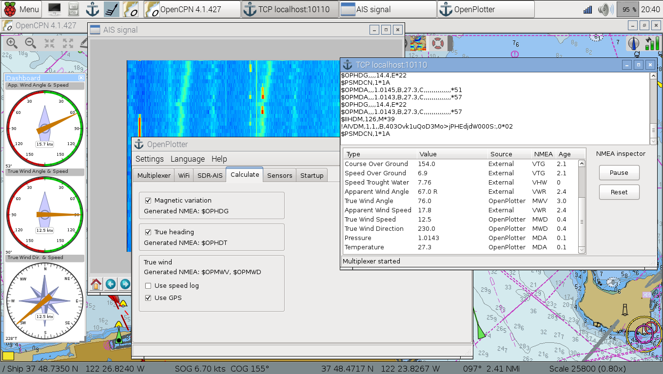Screen dimensions: 663x374
Task: Open the Language menu in OpenPlotter
Action: [x=188, y=159]
